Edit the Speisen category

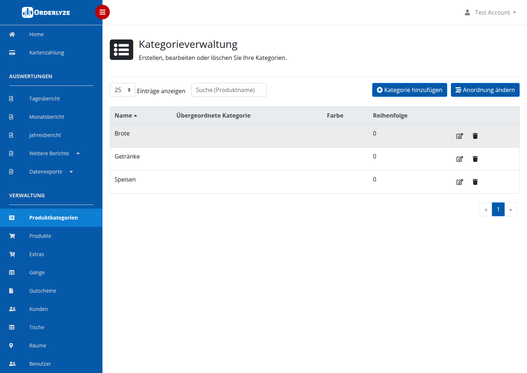point(460,182)
